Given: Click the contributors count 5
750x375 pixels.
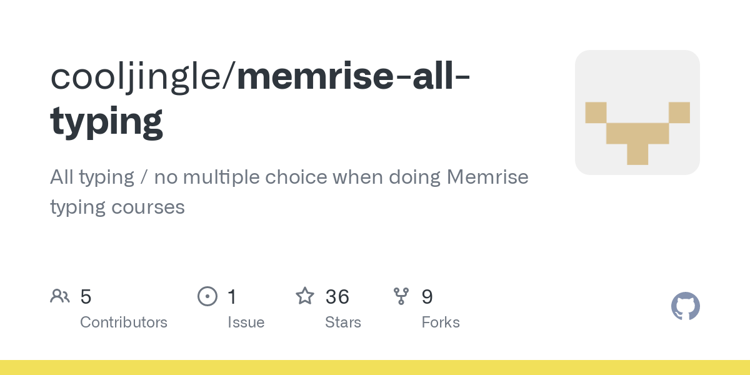Looking at the screenshot, I should click(86, 297).
